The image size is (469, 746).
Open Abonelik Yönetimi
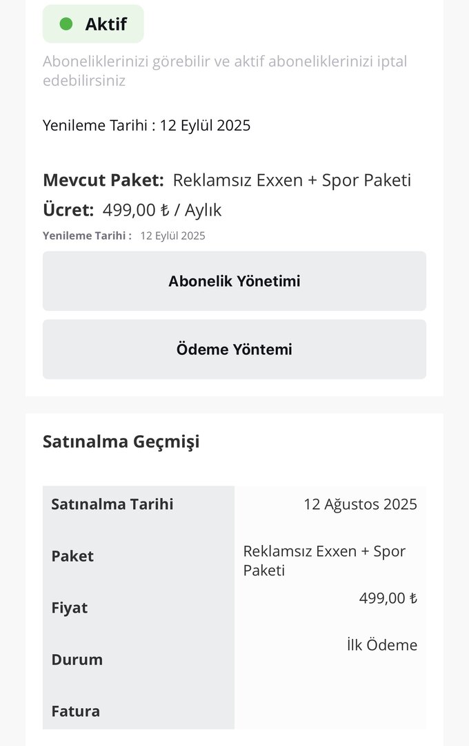[x=234, y=281]
